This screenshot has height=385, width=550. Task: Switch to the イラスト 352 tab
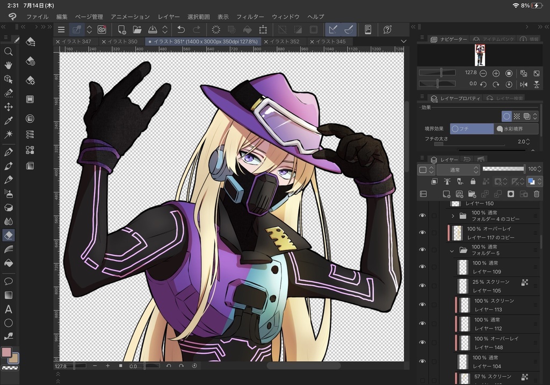285,41
